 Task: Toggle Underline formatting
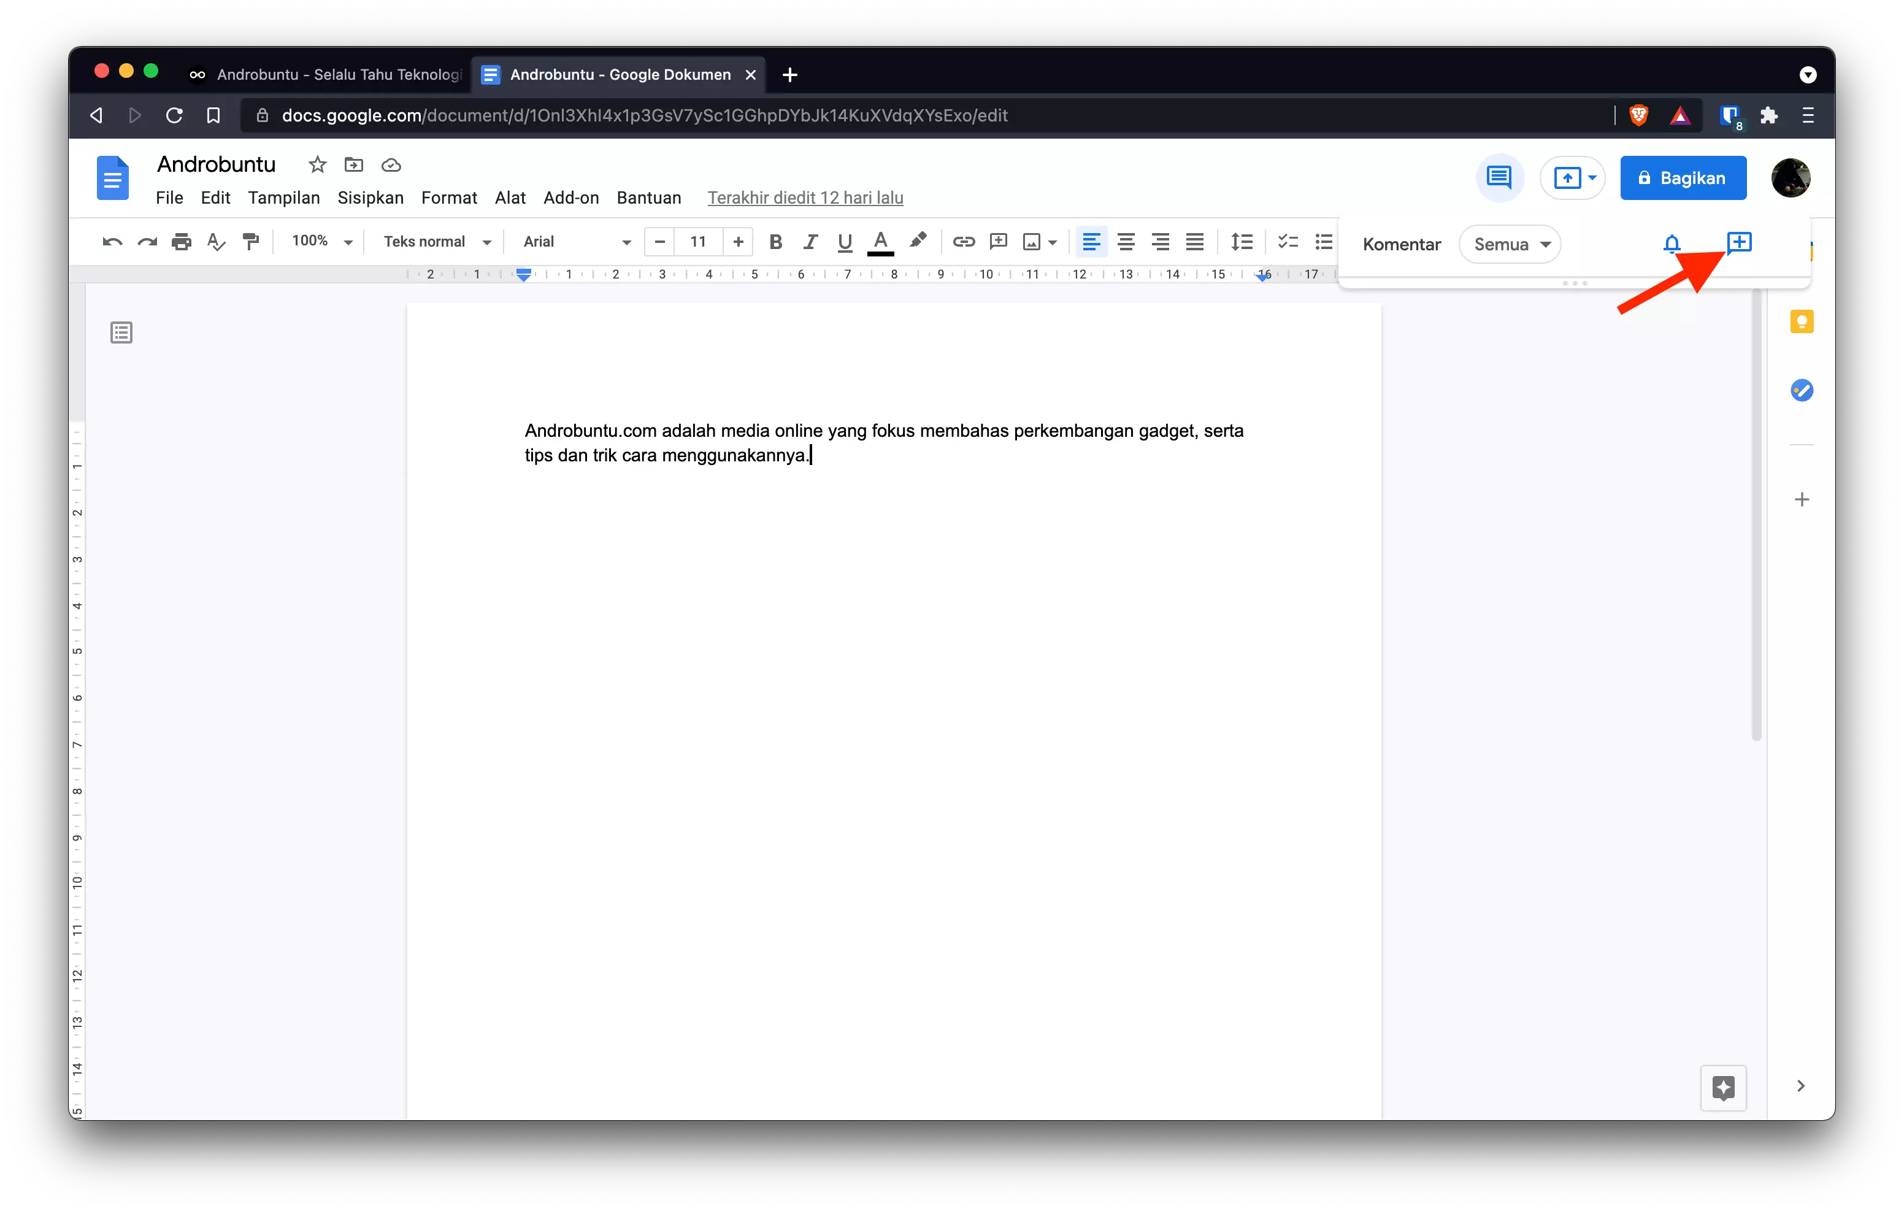843,242
